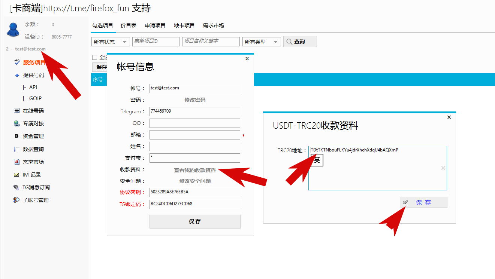Open TG消息订阅 in the sidebar
Image resolution: width=495 pixels, height=279 pixels.
[36, 187]
